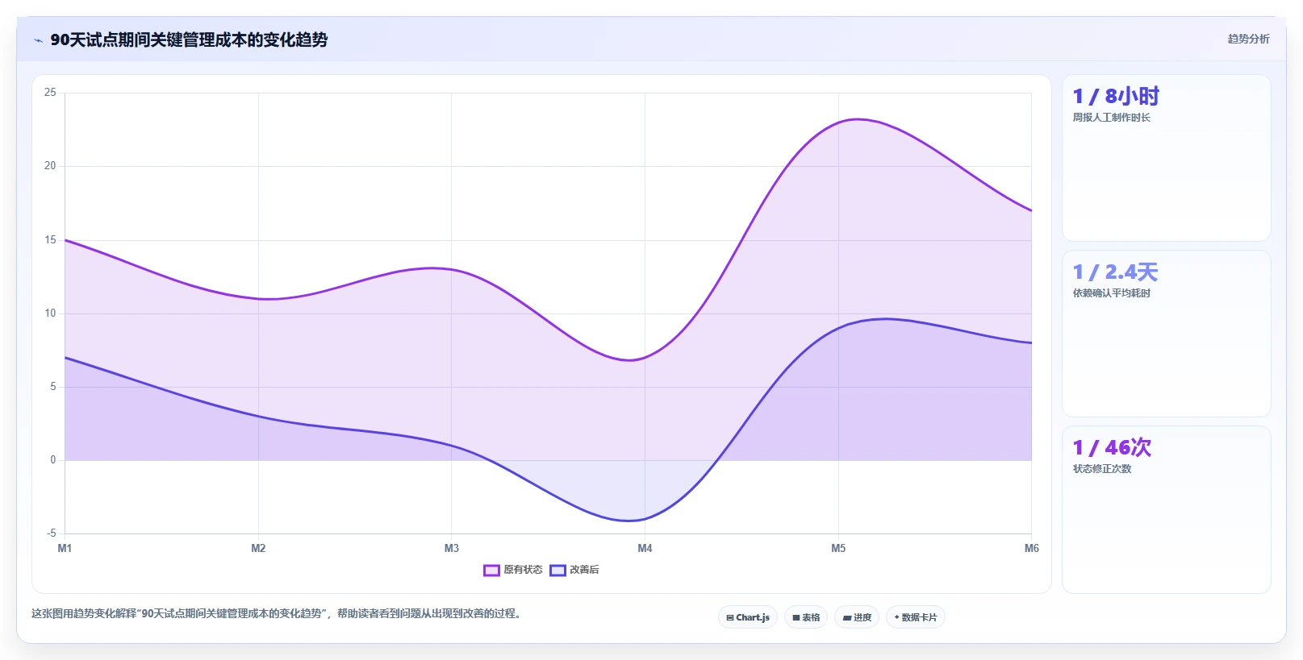This screenshot has height=660, width=1303.
Task: Toggle the 原有状态 legend swatch
Action: pyautogui.click(x=491, y=571)
